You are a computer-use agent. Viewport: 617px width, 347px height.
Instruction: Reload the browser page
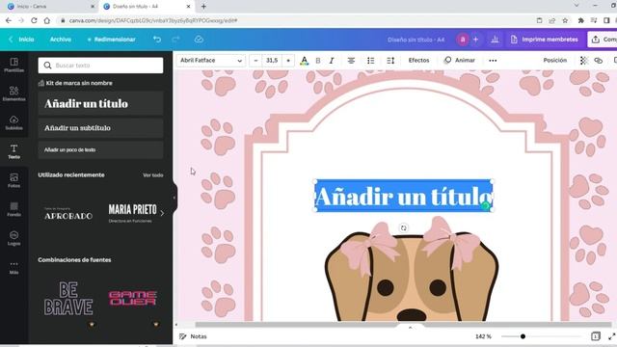coord(34,20)
